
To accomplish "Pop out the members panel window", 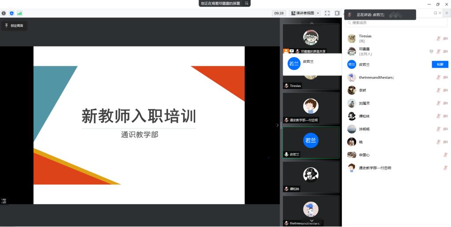I will pyautogui.click(x=435, y=13).
